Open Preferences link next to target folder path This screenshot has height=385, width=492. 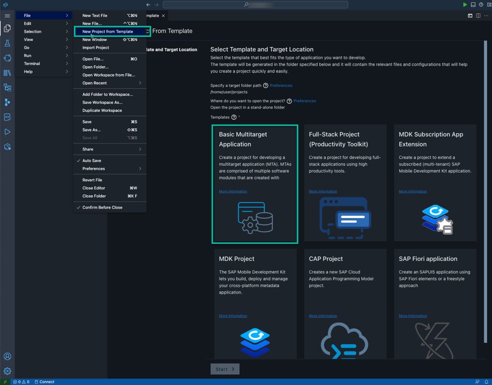click(281, 85)
